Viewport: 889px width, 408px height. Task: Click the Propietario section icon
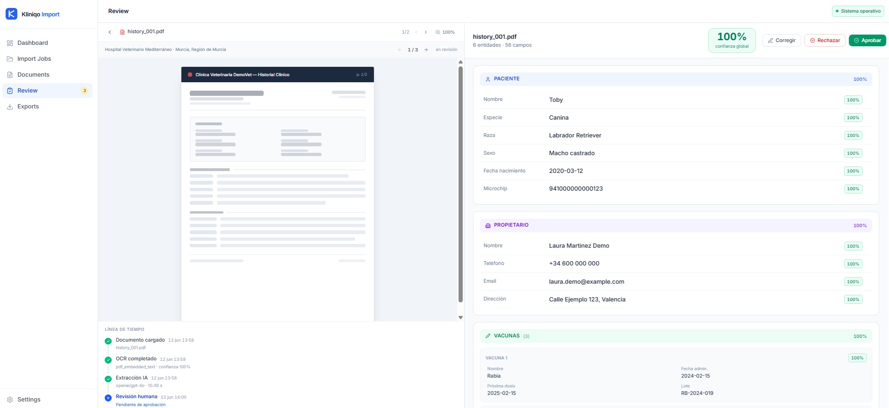pyautogui.click(x=488, y=225)
